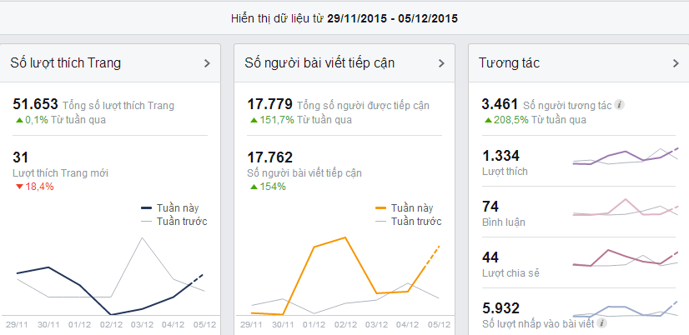Click the Lượt thích Trang mới label
This screenshot has width=689, height=335.
coord(61,173)
